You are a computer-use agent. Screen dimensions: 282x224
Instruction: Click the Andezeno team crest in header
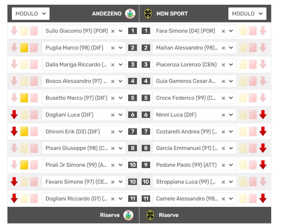click(130, 14)
